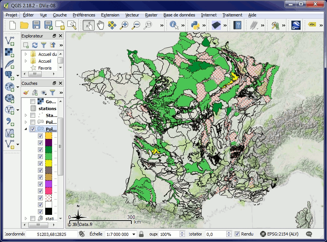Expand the Accueil folder in Explorateur
Screen dimensions: 327x242
tap(26, 61)
